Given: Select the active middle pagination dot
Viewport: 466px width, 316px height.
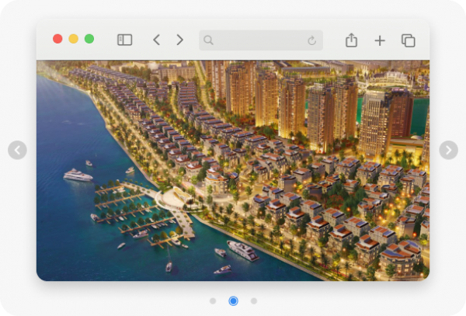Looking at the screenshot, I should coord(233,300).
